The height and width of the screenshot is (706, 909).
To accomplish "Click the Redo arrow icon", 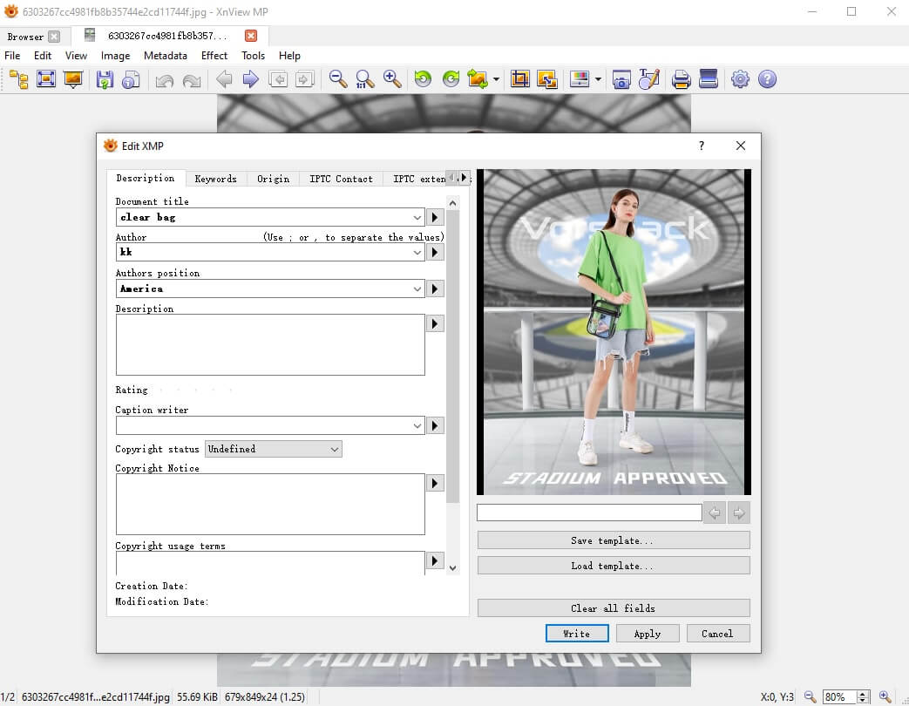I will pyautogui.click(x=192, y=78).
